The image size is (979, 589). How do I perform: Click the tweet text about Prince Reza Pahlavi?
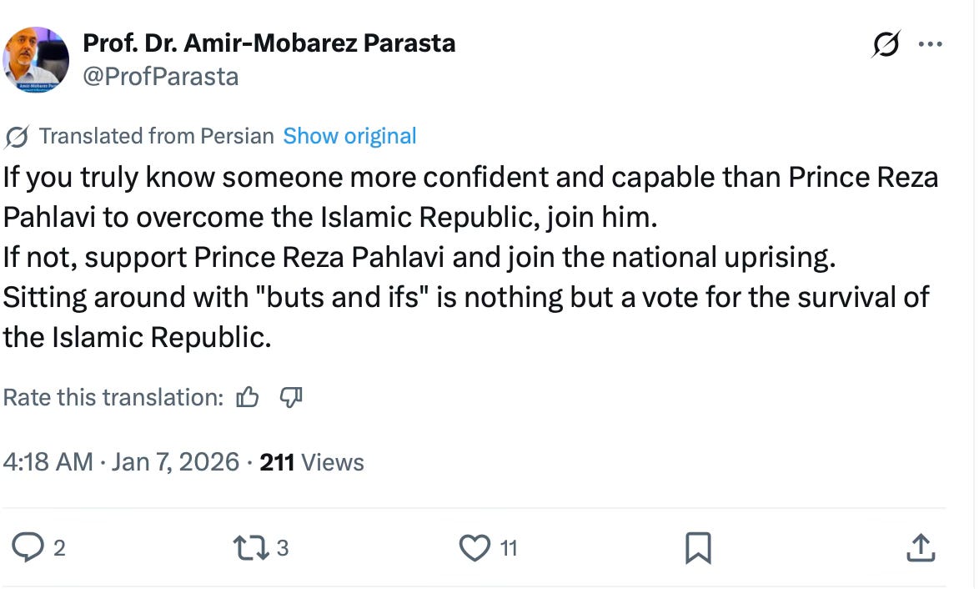tap(467, 257)
